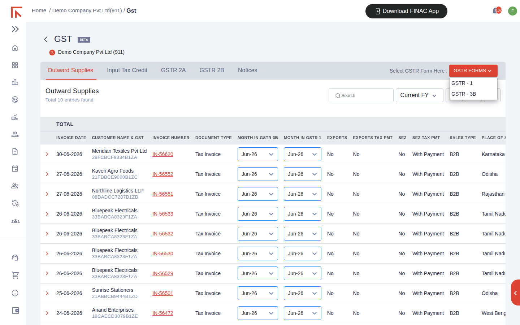The image size is (520, 325).
Task: Open the calendar sidebar icon
Action: click(x=15, y=169)
